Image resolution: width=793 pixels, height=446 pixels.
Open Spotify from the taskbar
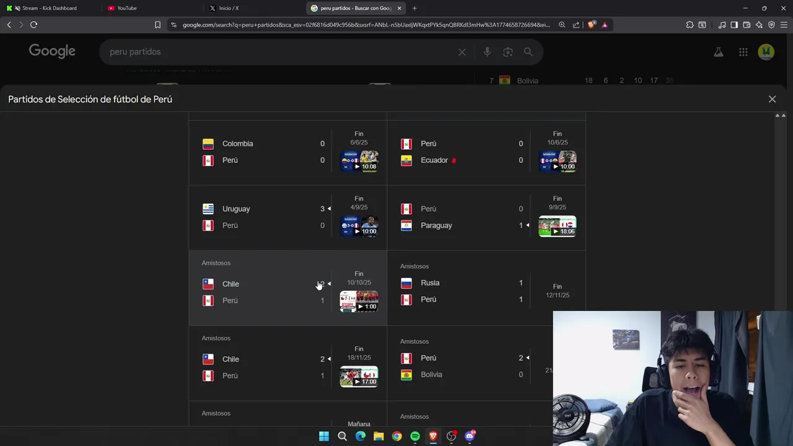pos(415,436)
